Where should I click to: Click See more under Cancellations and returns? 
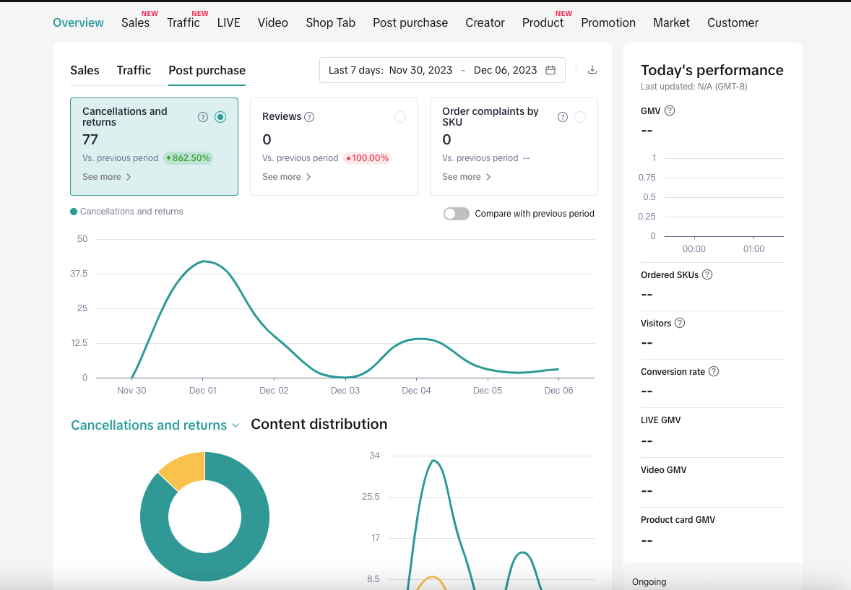[107, 177]
